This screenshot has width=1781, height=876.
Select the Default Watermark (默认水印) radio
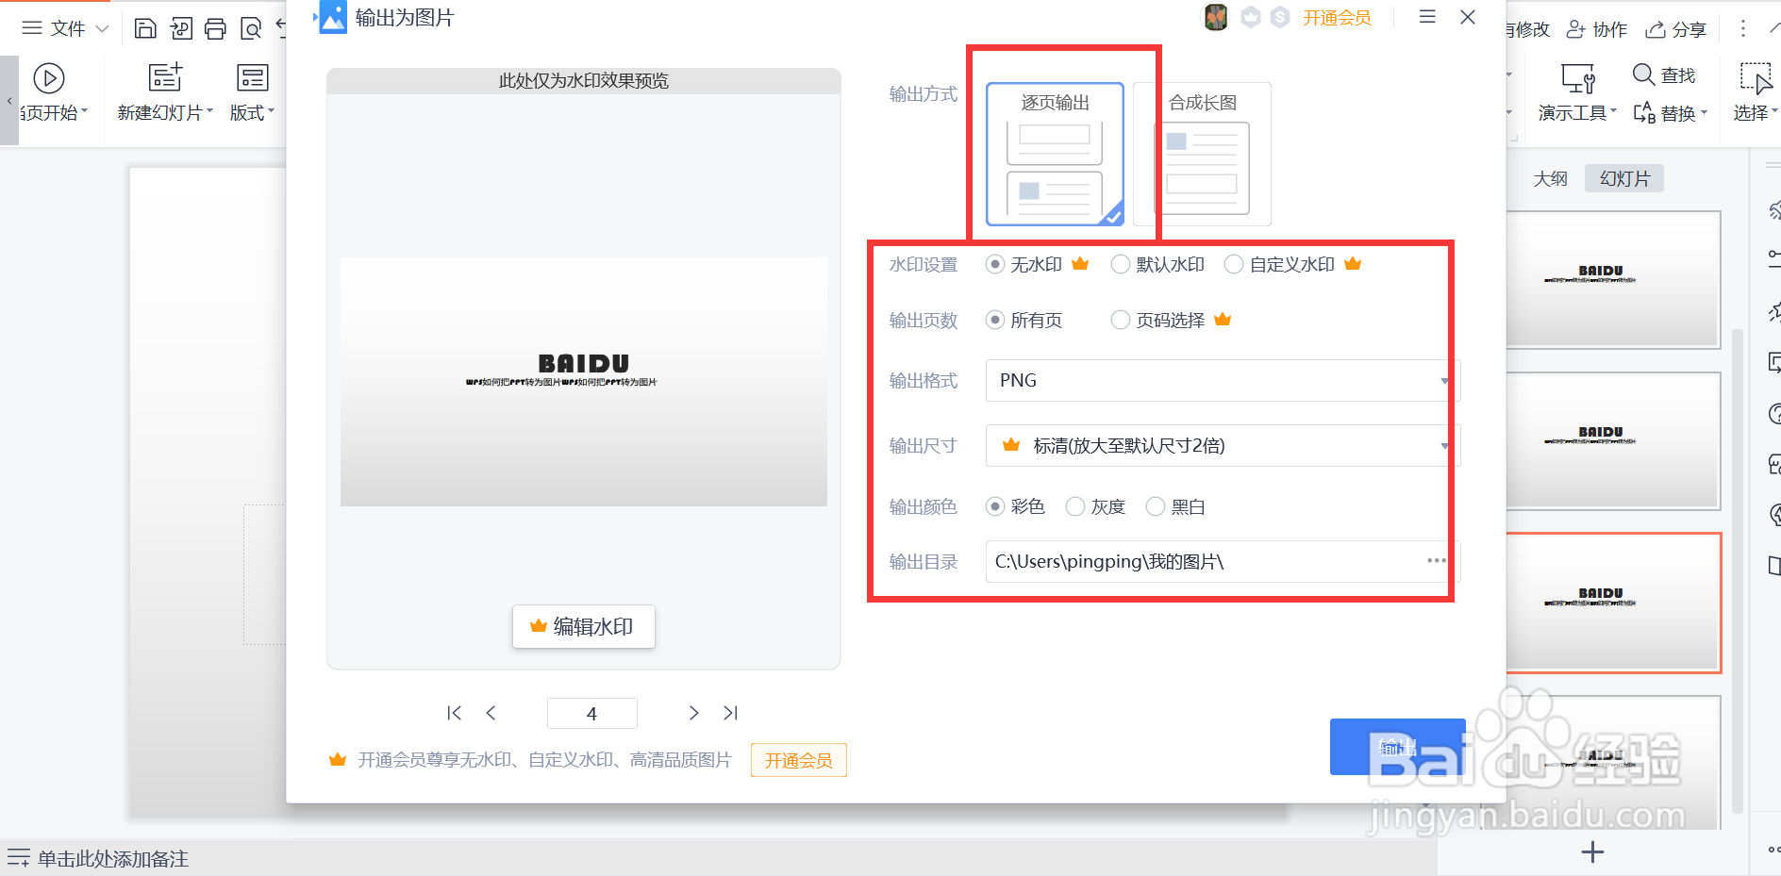1120,264
